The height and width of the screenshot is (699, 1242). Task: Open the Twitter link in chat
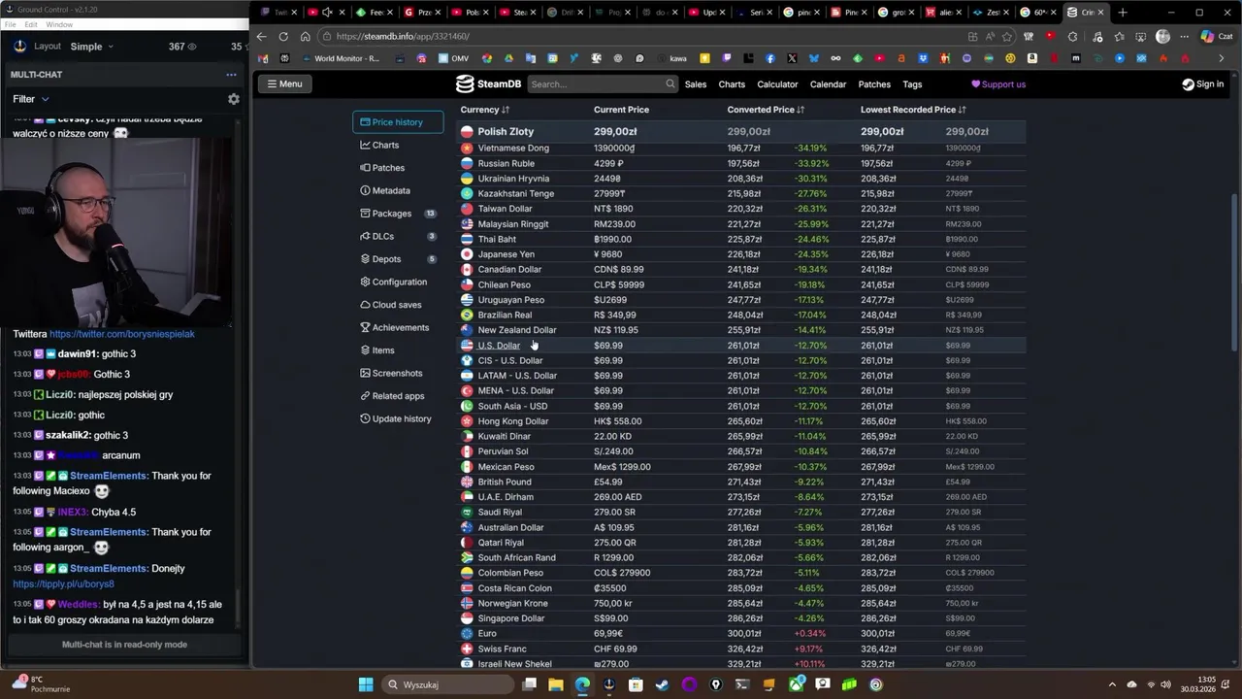tap(122, 334)
